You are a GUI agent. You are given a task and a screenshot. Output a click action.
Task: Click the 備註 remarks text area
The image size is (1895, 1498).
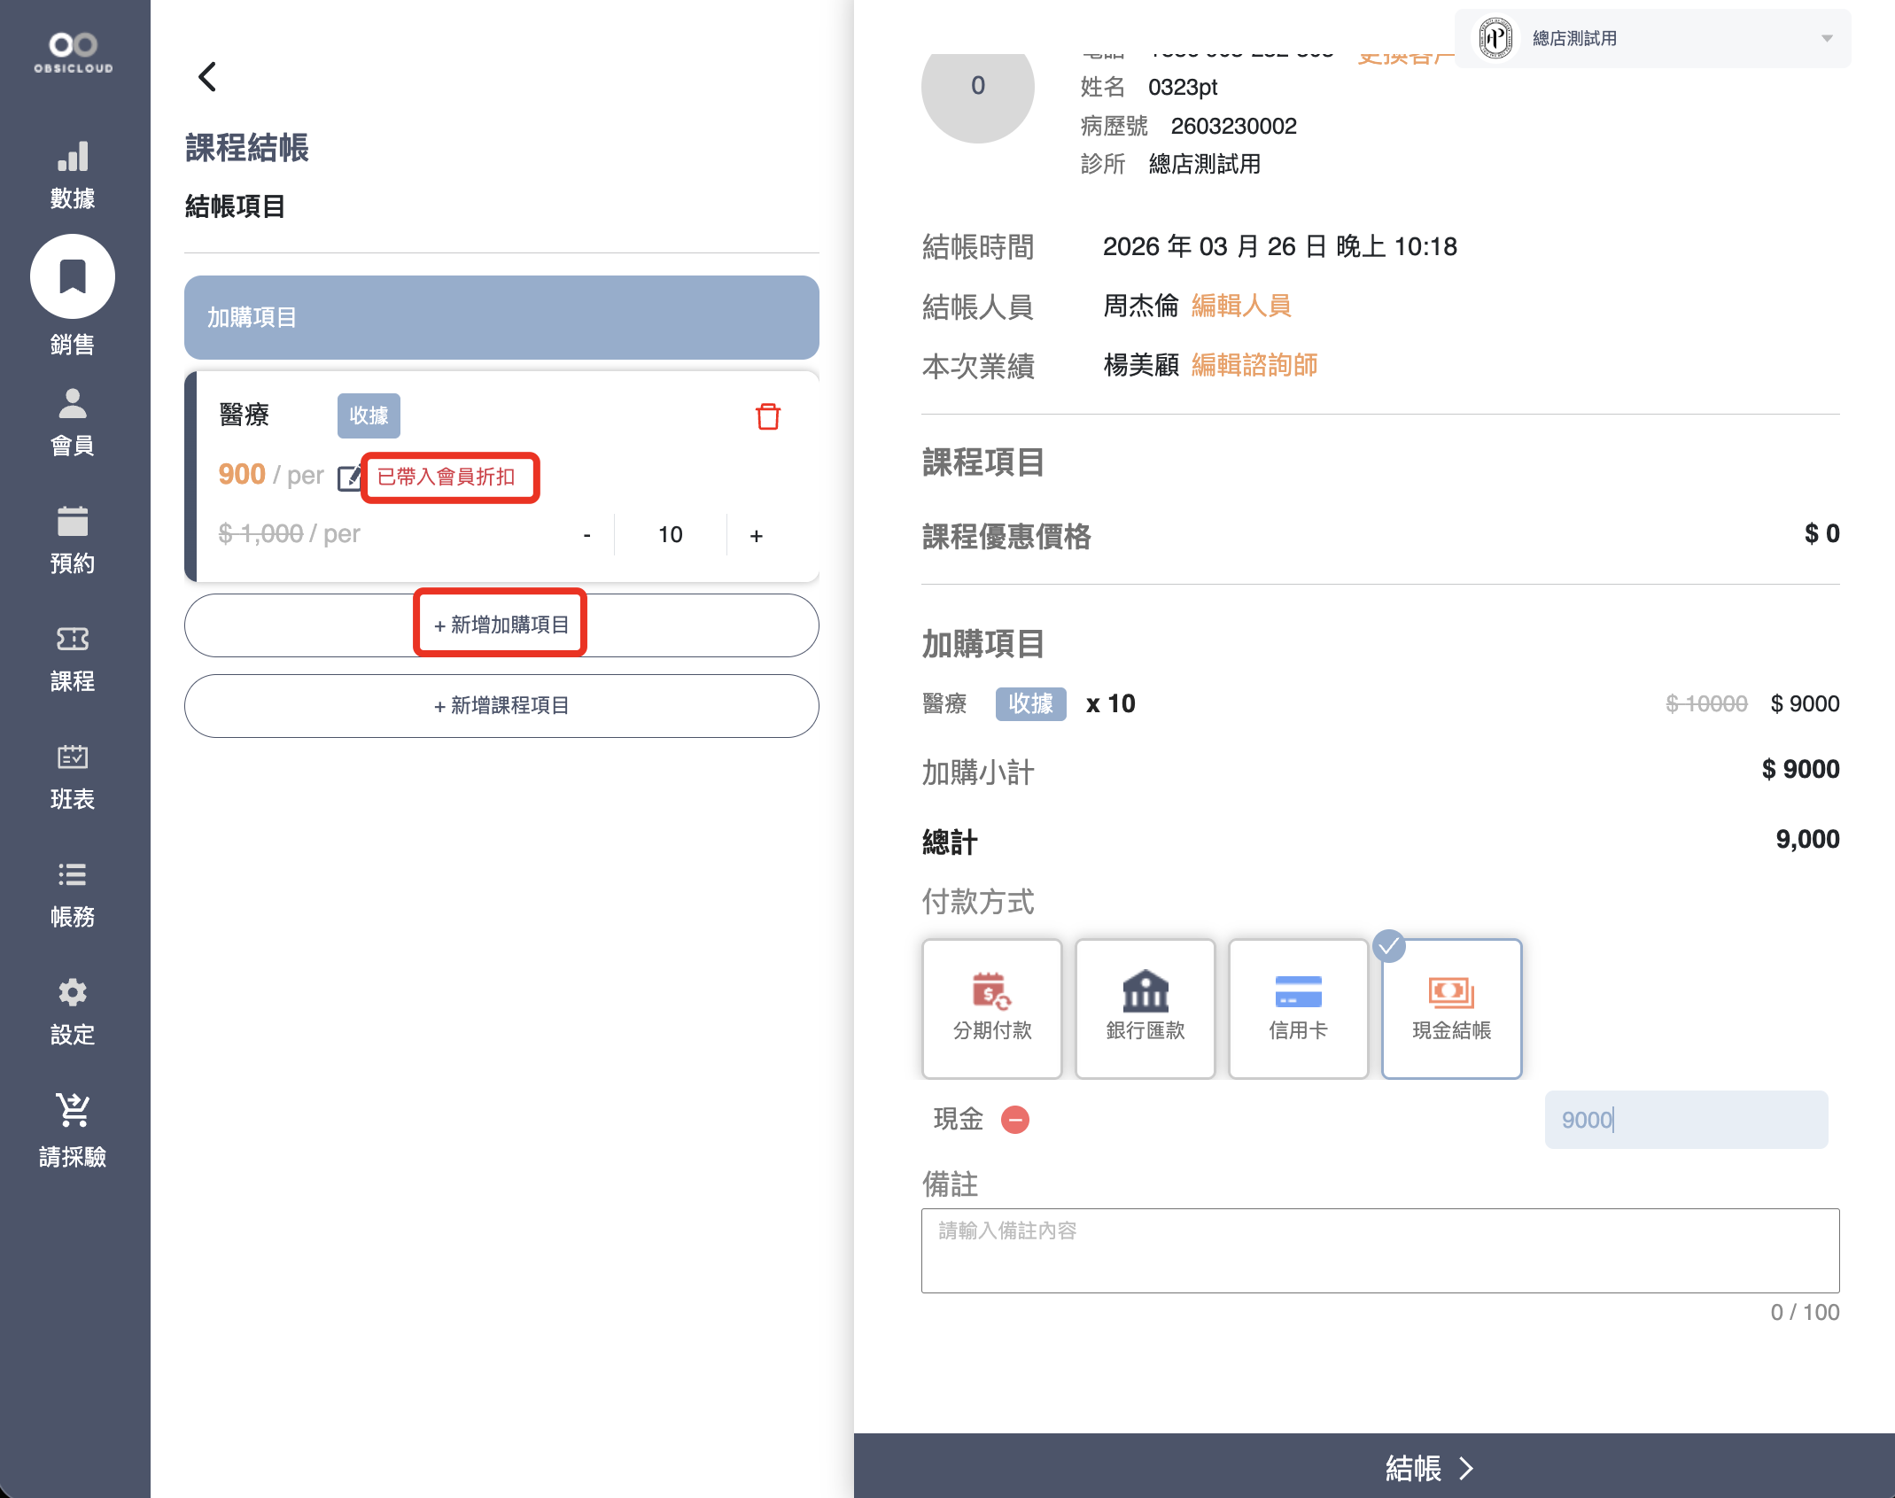1379,1250
